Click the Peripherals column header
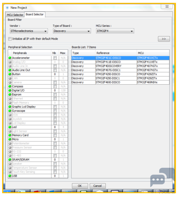This screenshot has height=197, width=178. 31,53
